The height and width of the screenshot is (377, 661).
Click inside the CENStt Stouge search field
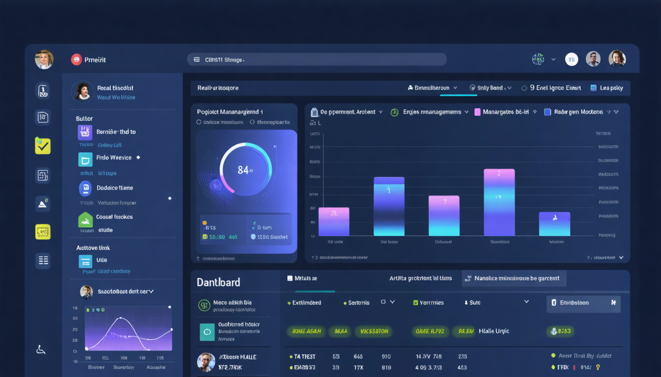coord(317,59)
